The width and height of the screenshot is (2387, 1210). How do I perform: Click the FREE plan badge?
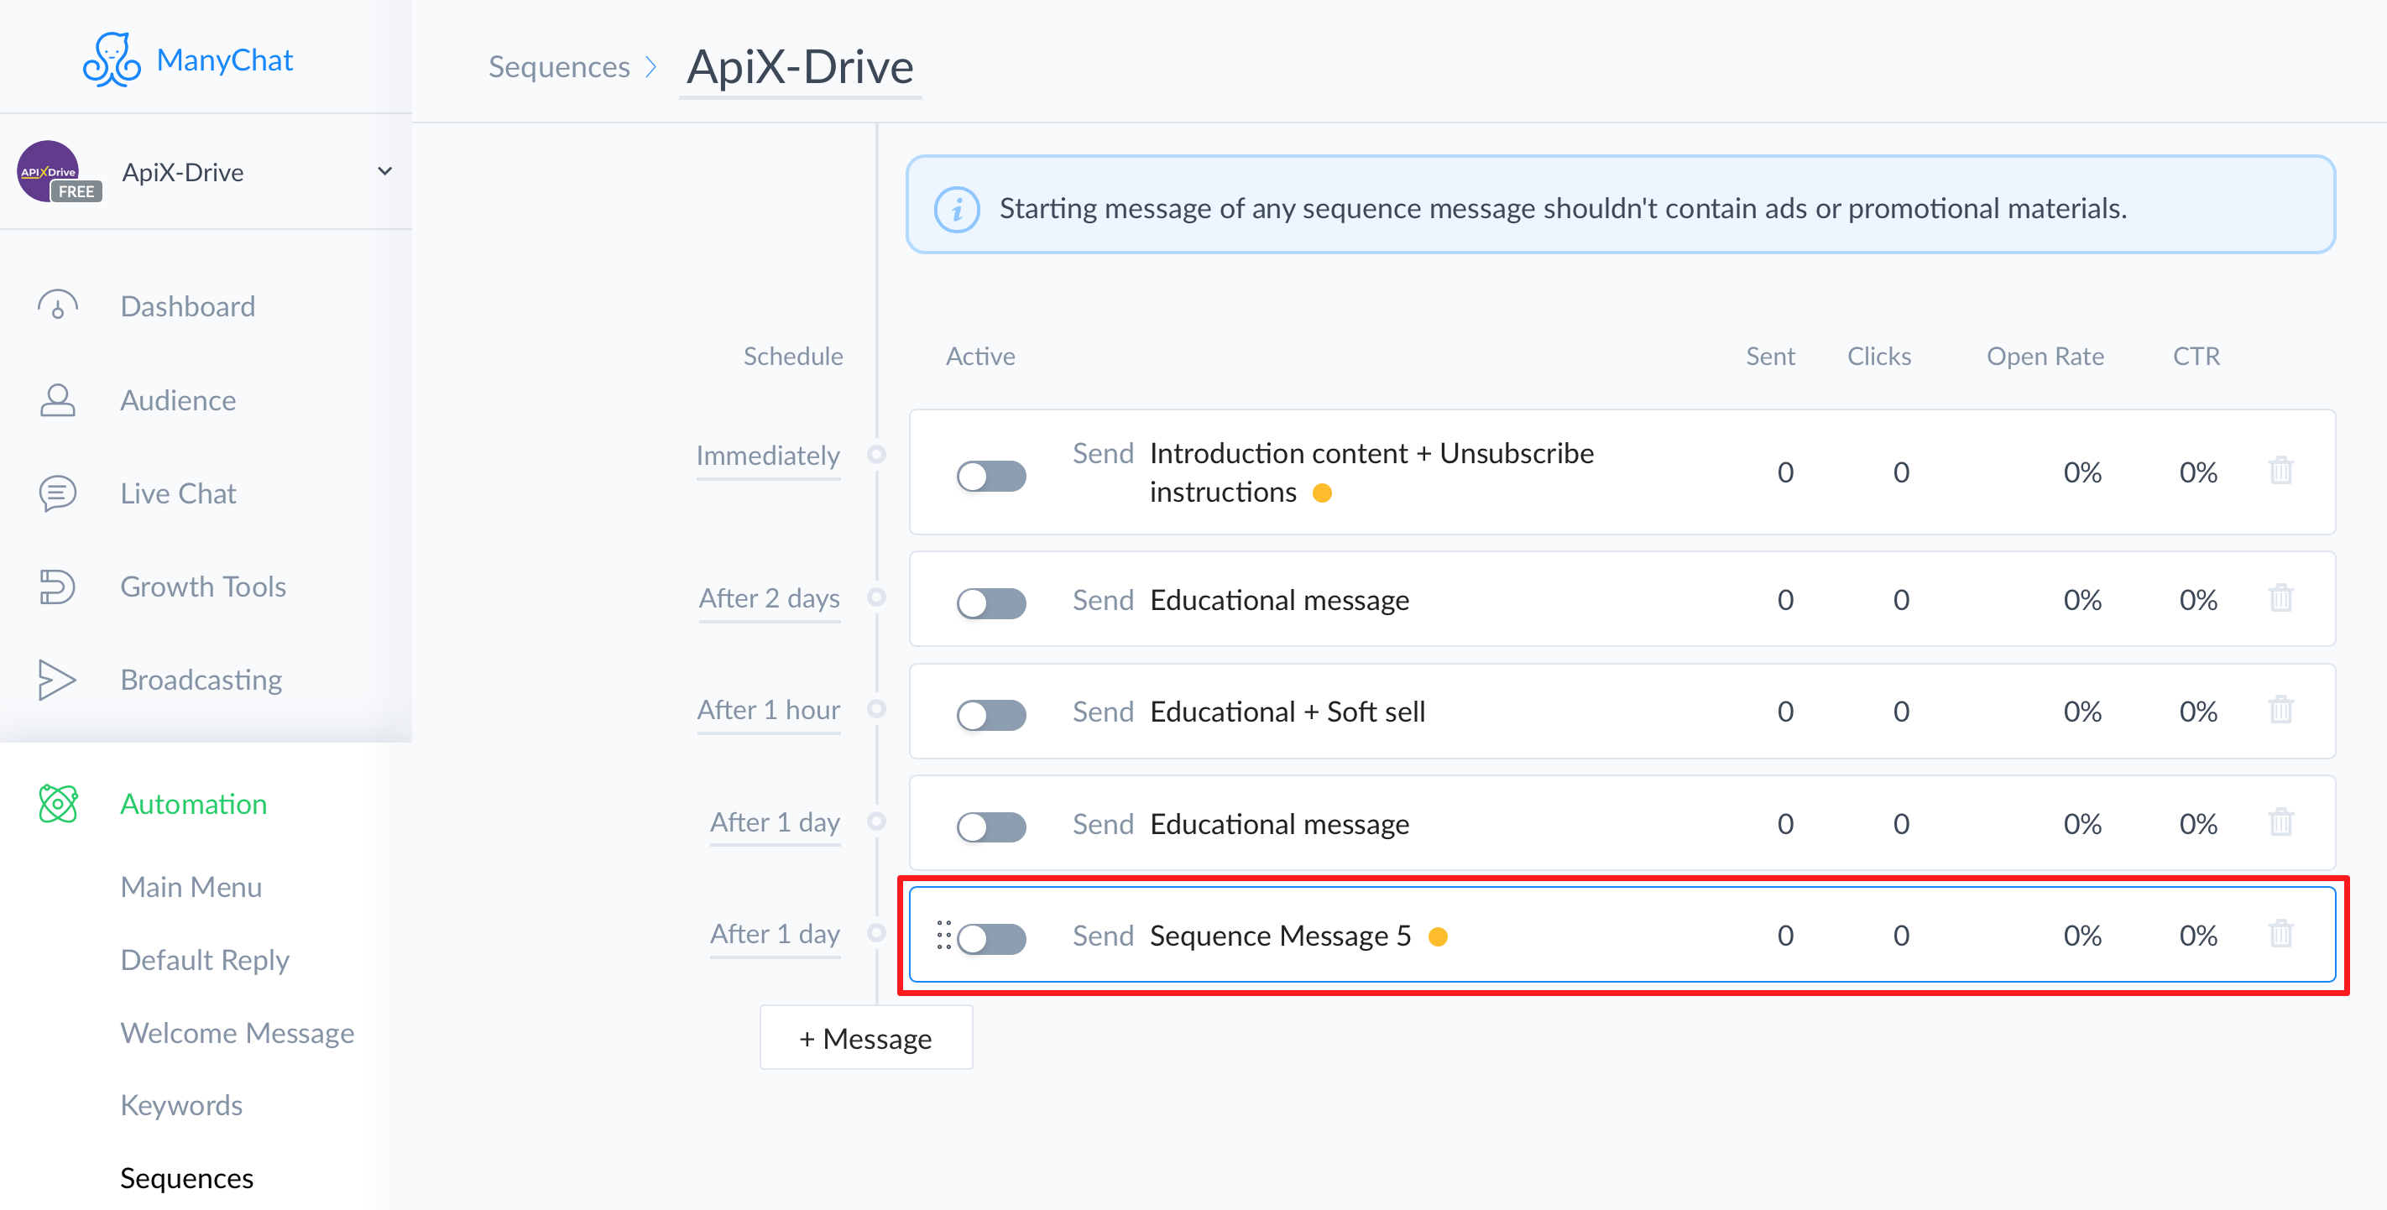pyautogui.click(x=76, y=192)
